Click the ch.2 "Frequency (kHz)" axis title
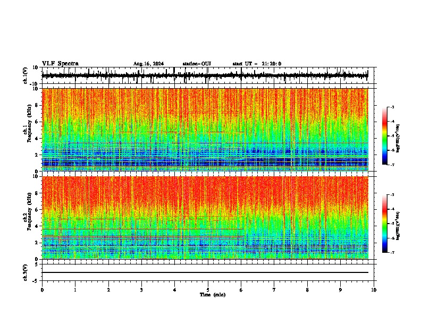This screenshot has height=325, width=421. pyautogui.click(x=29, y=211)
